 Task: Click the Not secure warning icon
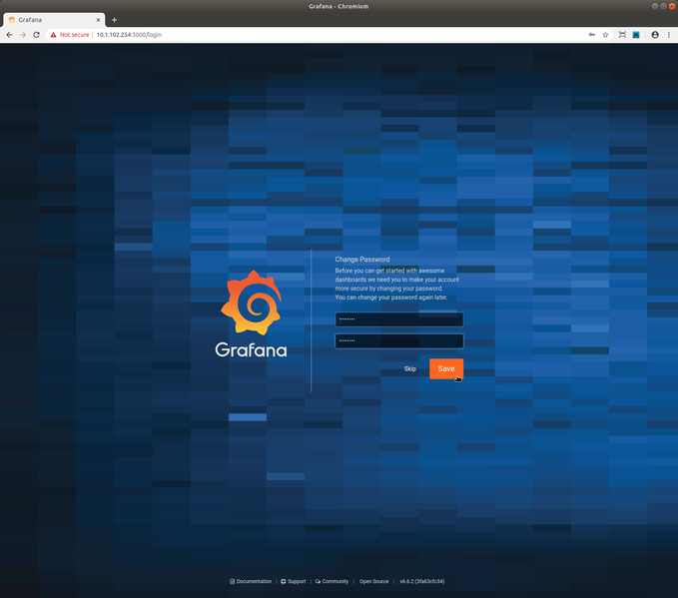(x=53, y=35)
